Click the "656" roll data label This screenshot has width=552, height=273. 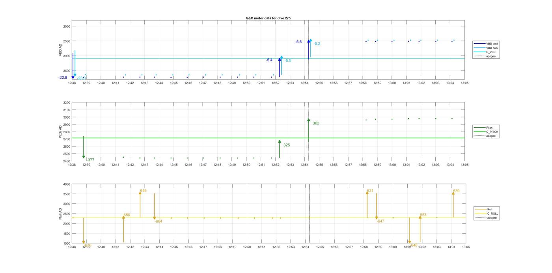pos(127,215)
